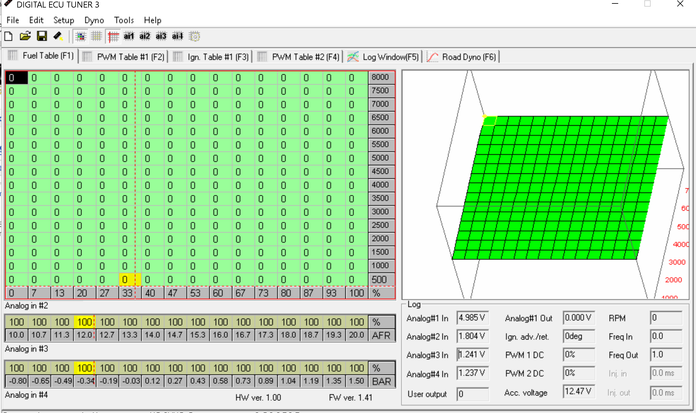
Task: Click the write-to-ECU chip icon
Action: tap(58, 37)
